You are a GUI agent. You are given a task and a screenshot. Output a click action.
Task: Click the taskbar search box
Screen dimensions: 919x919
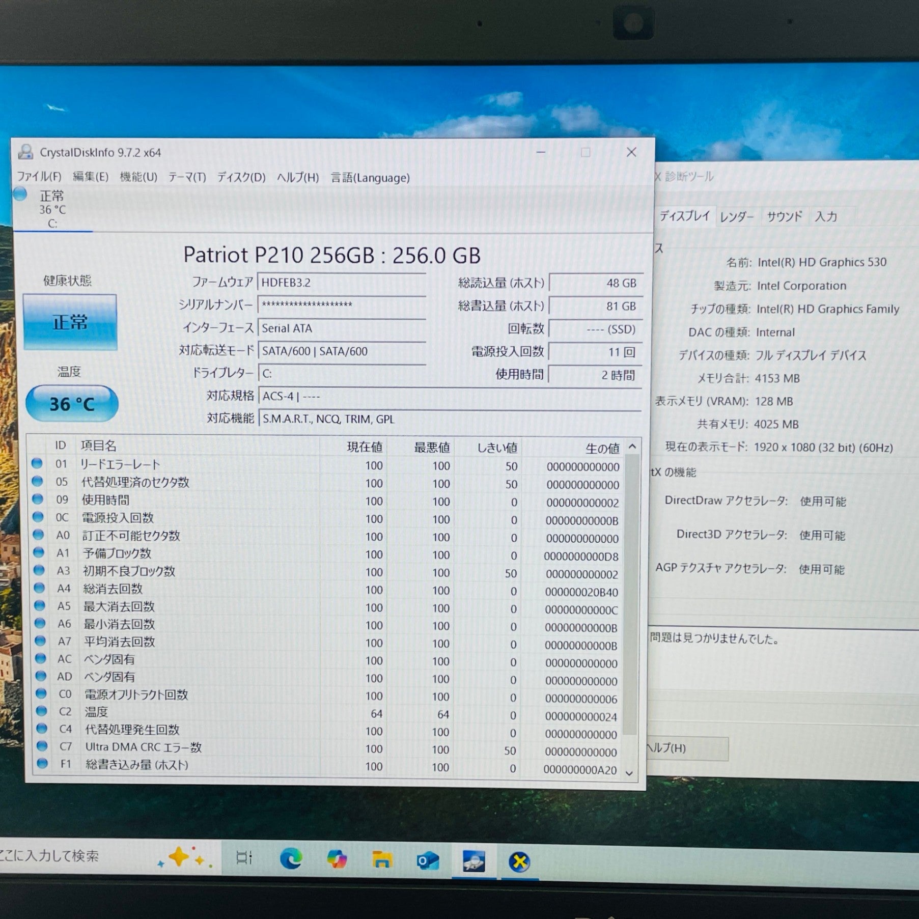[x=76, y=856]
